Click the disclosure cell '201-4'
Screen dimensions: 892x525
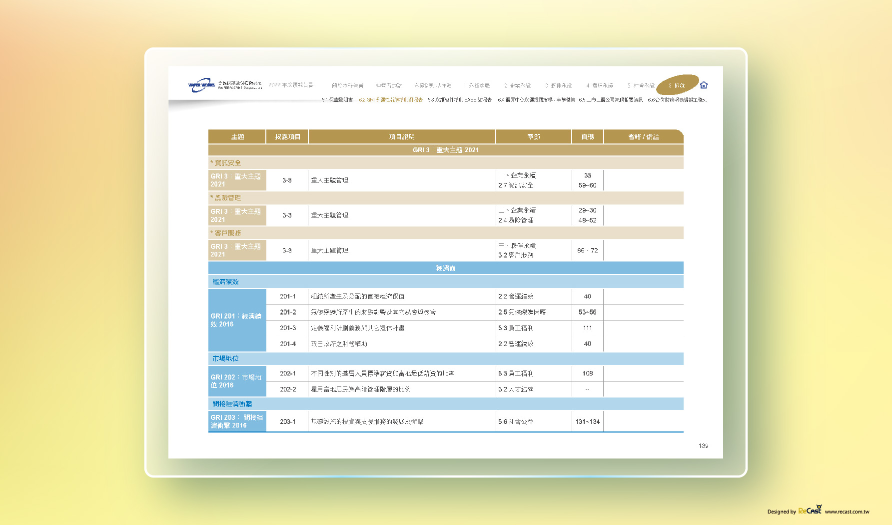coord(288,344)
